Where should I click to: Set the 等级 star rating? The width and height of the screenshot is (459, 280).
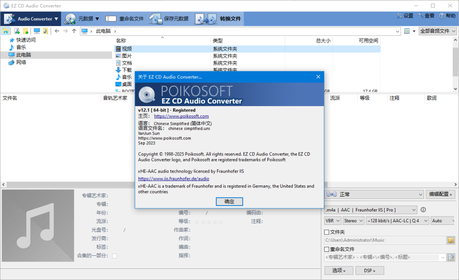(x=209, y=222)
